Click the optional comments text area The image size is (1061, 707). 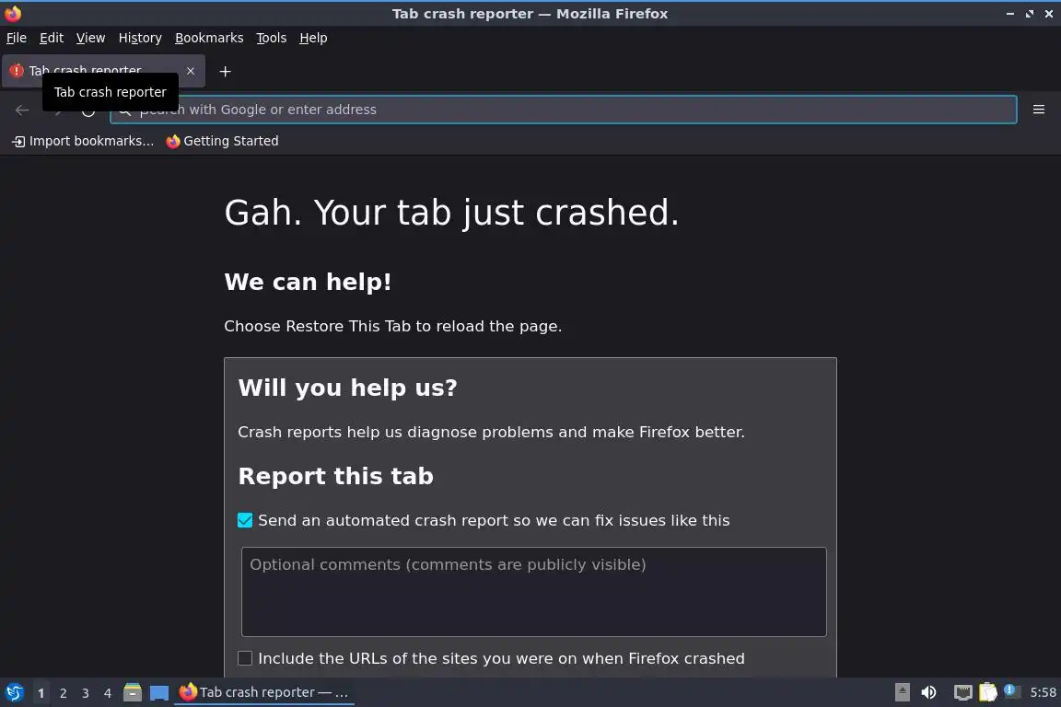(534, 592)
